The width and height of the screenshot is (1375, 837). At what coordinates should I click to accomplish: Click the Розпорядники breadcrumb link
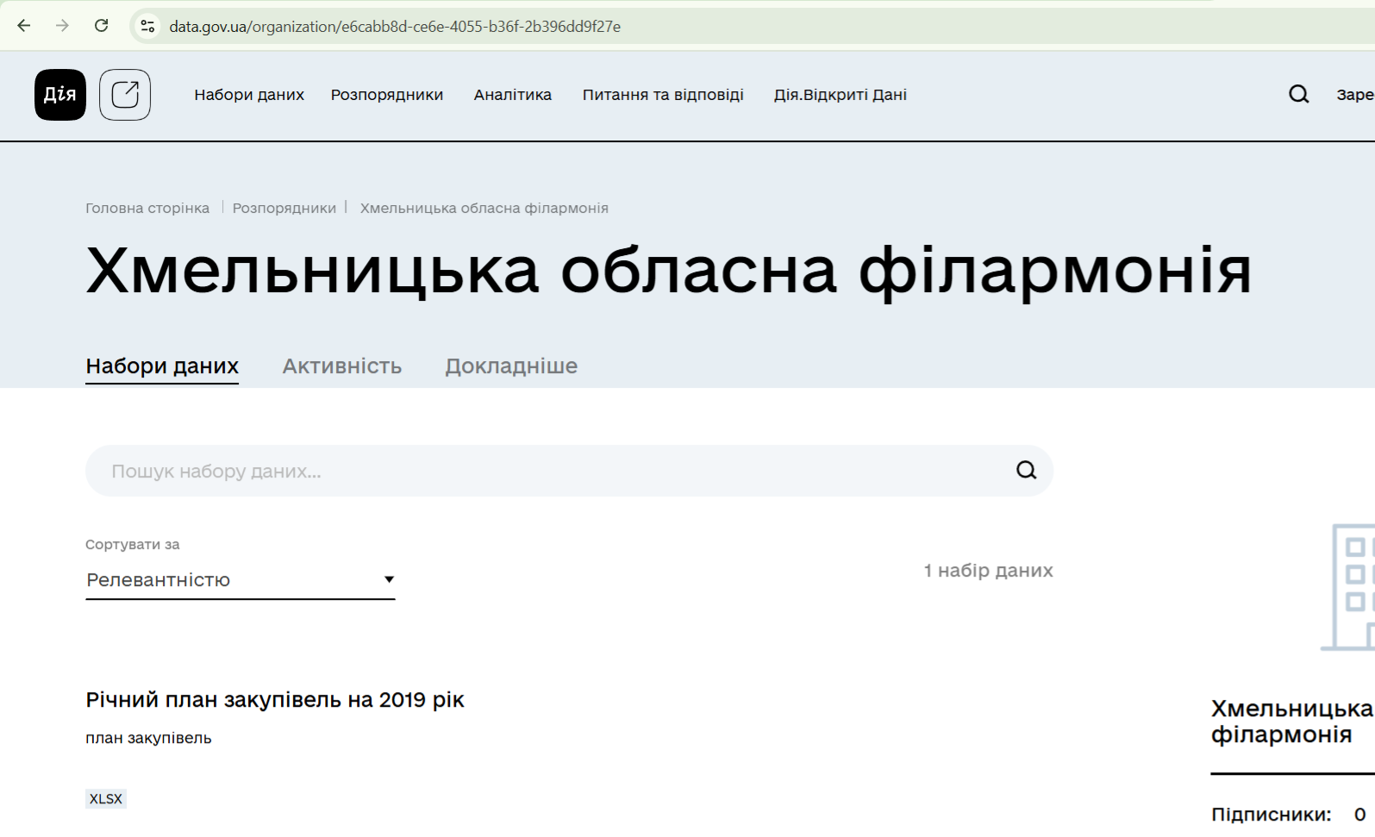(x=284, y=208)
